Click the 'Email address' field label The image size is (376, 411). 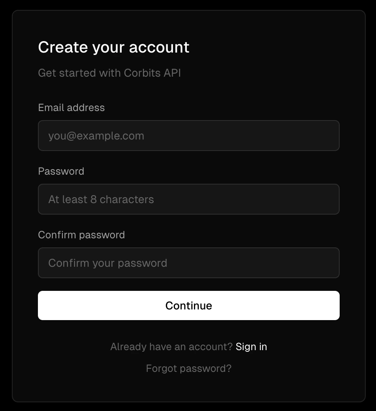coord(71,107)
